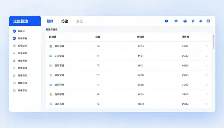224x128 pixels.
Task: Click the value 1059
Action: [141, 104]
